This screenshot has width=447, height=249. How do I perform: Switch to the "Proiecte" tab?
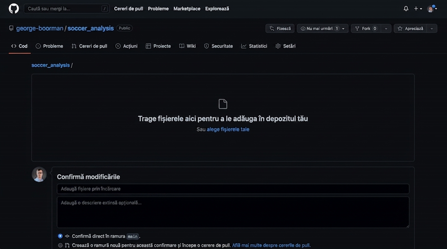pos(158,46)
